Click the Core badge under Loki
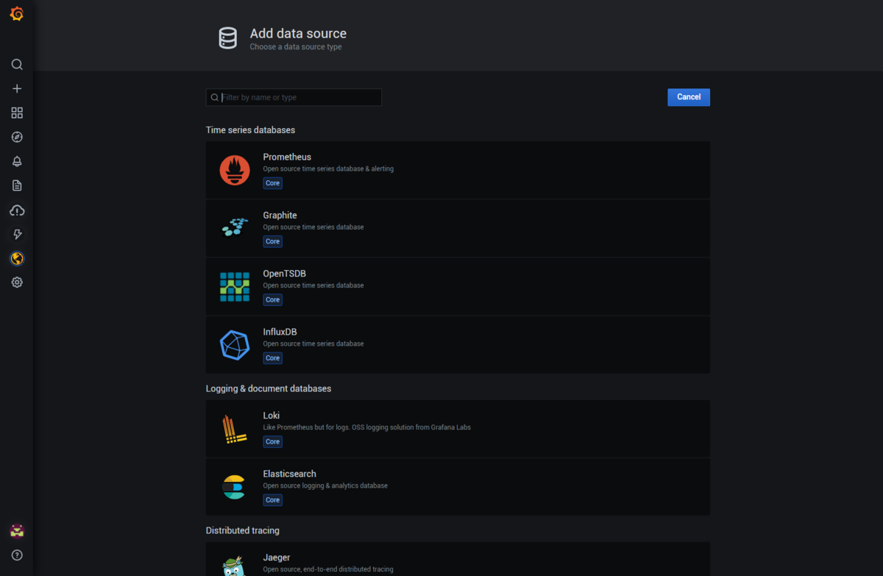Image resolution: width=883 pixels, height=576 pixels. 273,441
